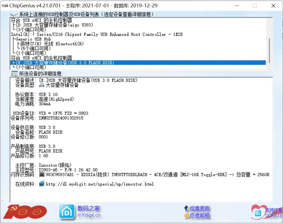Click the controller vendor Innostor(银灿) text
283x223 pixels.
[x=55, y=165]
